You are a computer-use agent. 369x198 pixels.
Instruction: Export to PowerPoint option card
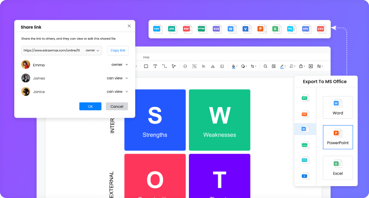click(x=338, y=137)
